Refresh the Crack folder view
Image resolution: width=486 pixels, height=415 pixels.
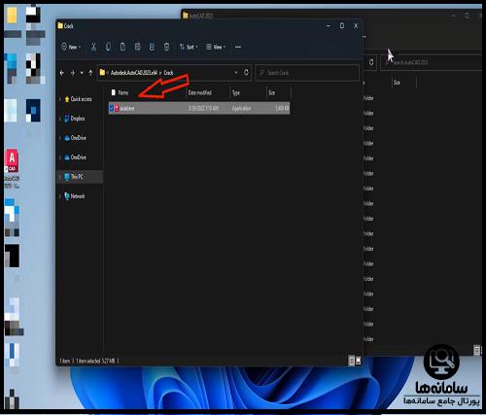(x=246, y=72)
